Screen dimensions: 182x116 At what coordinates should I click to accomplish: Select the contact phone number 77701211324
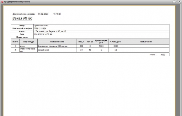pos(40,29)
